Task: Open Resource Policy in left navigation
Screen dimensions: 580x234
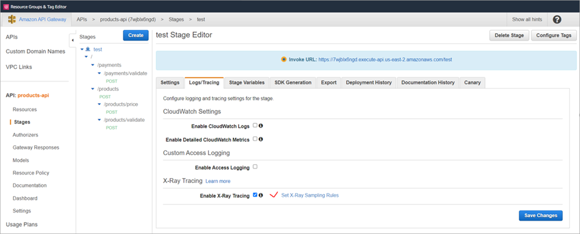Action: pyautogui.click(x=31, y=173)
